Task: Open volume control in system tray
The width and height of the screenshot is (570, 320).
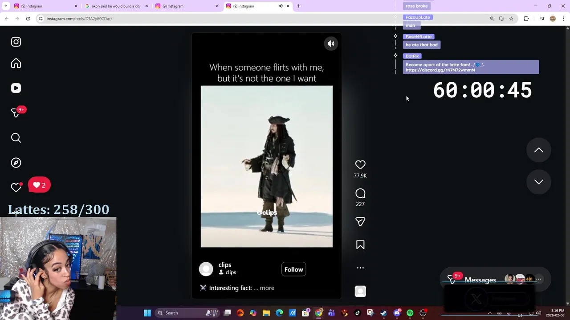Action: 539,313
